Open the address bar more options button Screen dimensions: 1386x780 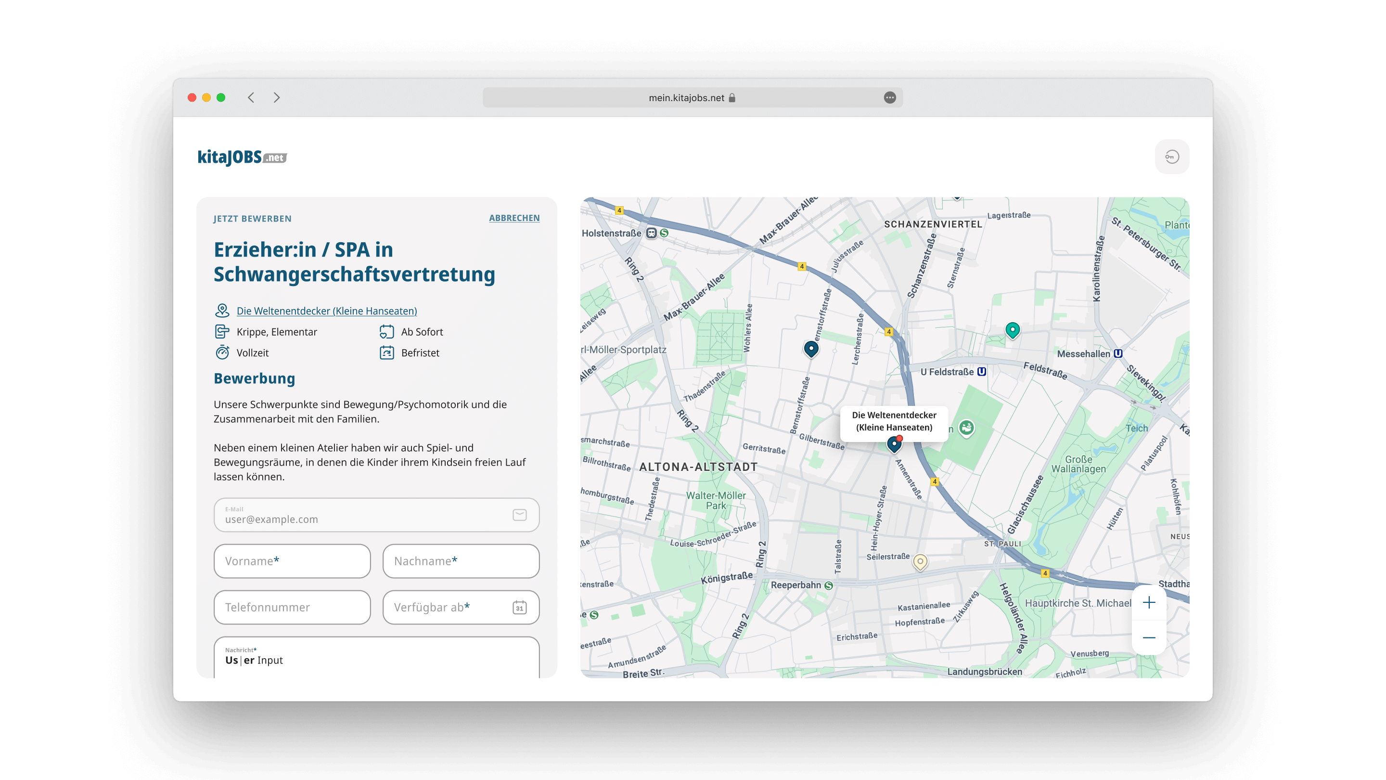(889, 97)
